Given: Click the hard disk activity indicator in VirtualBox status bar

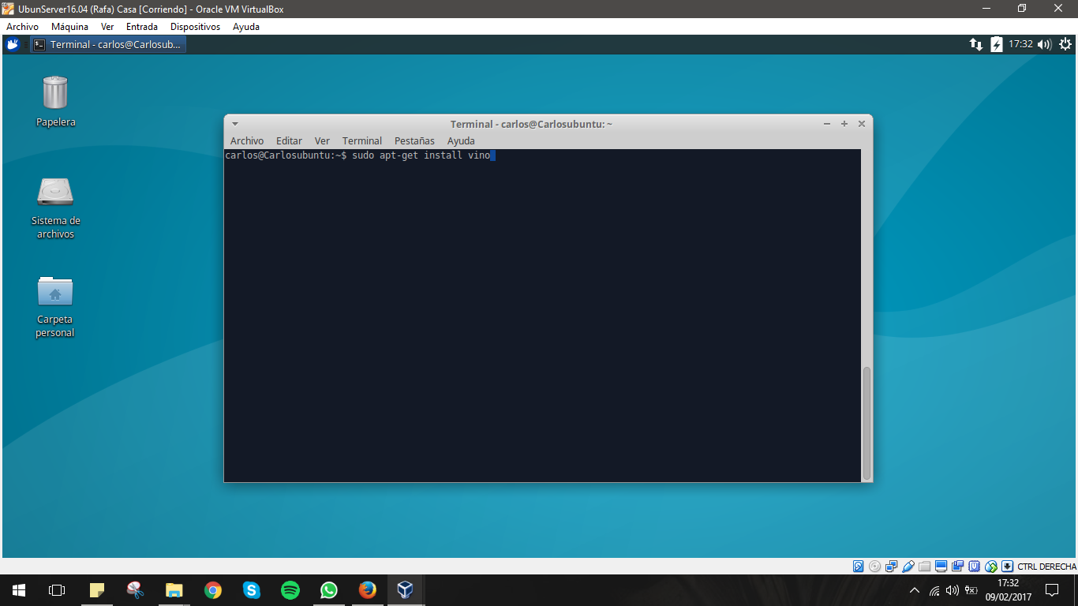Looking at the screenshot, I should coord(859,566).
